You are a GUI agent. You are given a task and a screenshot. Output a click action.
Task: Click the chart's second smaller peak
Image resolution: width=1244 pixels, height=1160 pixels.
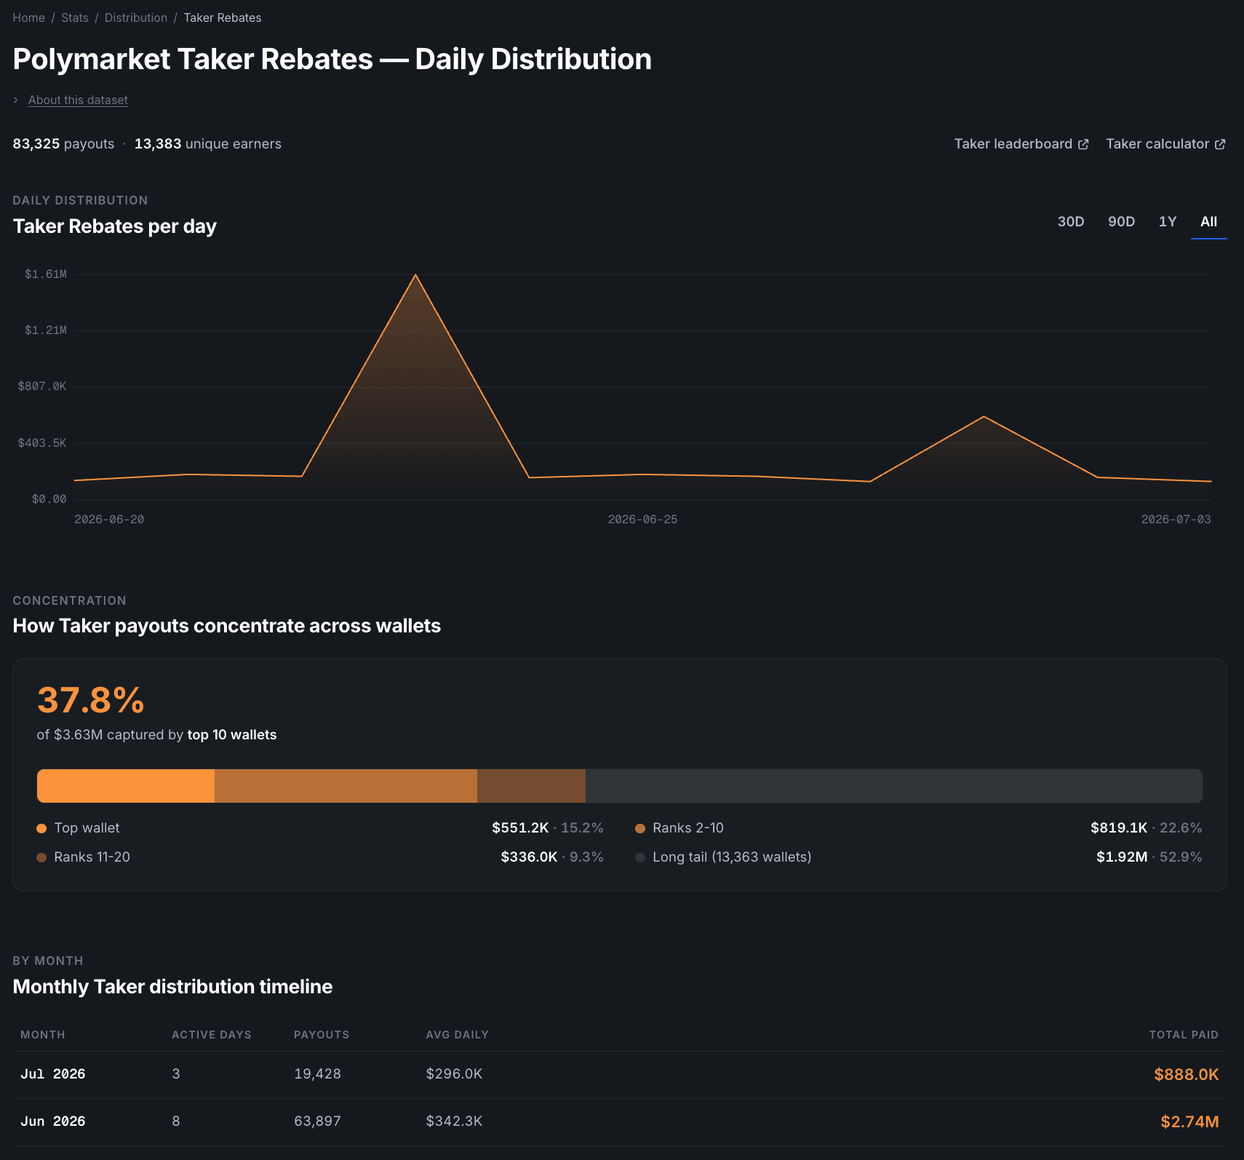click(x=984, y=416)
